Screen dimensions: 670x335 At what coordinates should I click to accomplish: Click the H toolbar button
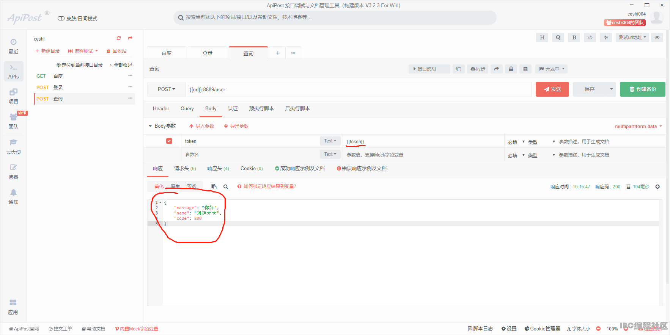(542, 38)
